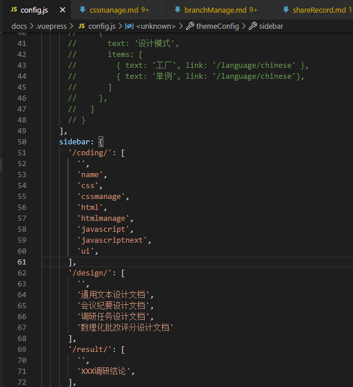Screen dimensions: 353x387
Task: Click line number 69 in the gutter
Action: pos(22,350)
